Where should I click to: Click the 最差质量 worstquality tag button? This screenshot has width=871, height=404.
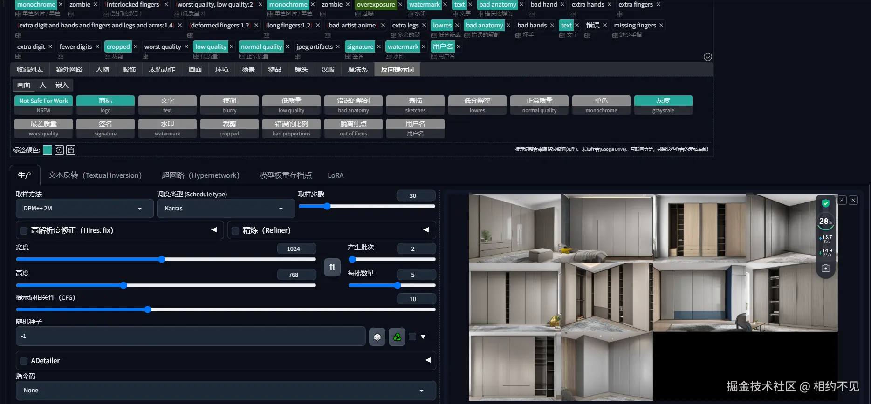pos(43,128)
